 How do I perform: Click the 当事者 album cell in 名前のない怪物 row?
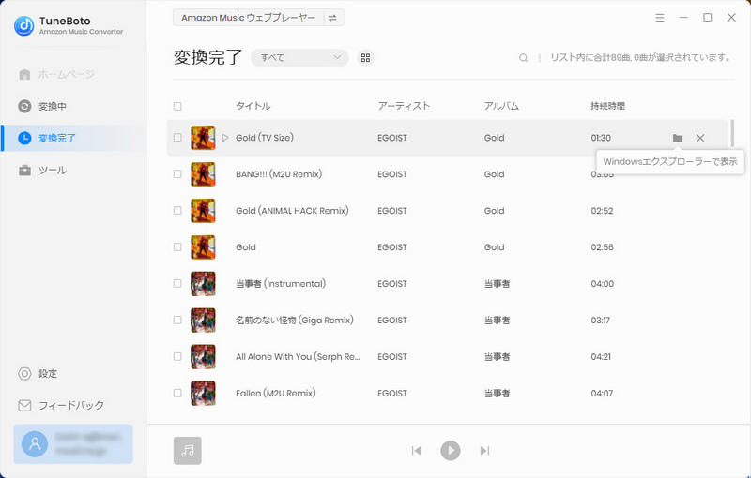(x=498, y=321)
